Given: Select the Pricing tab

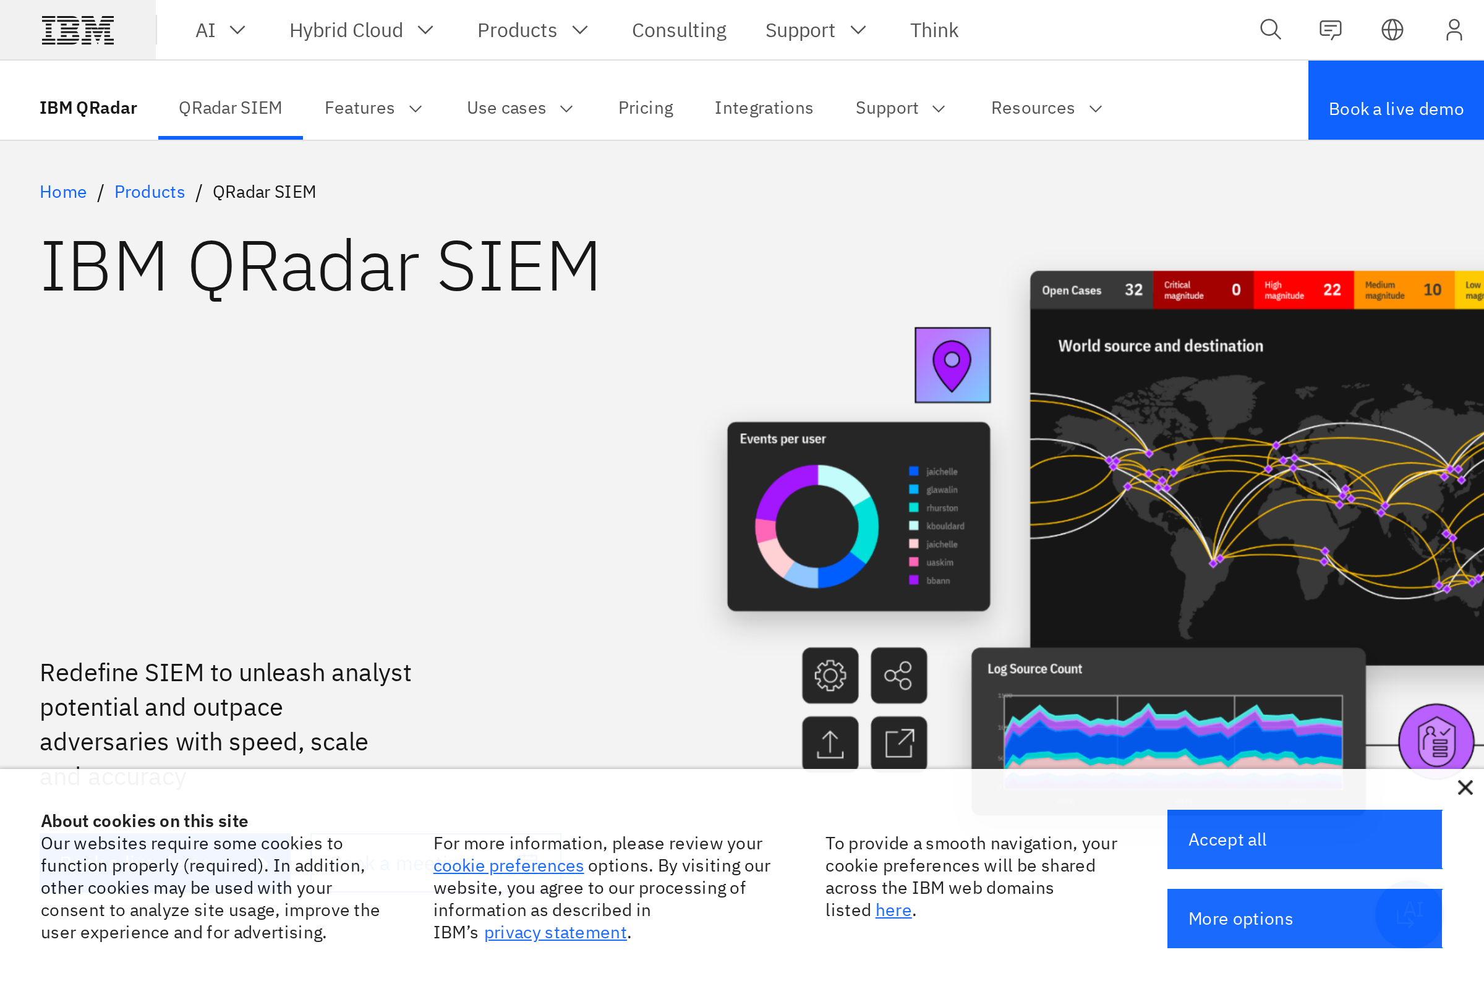Looking at the screenshot, I should click(646, 108).
